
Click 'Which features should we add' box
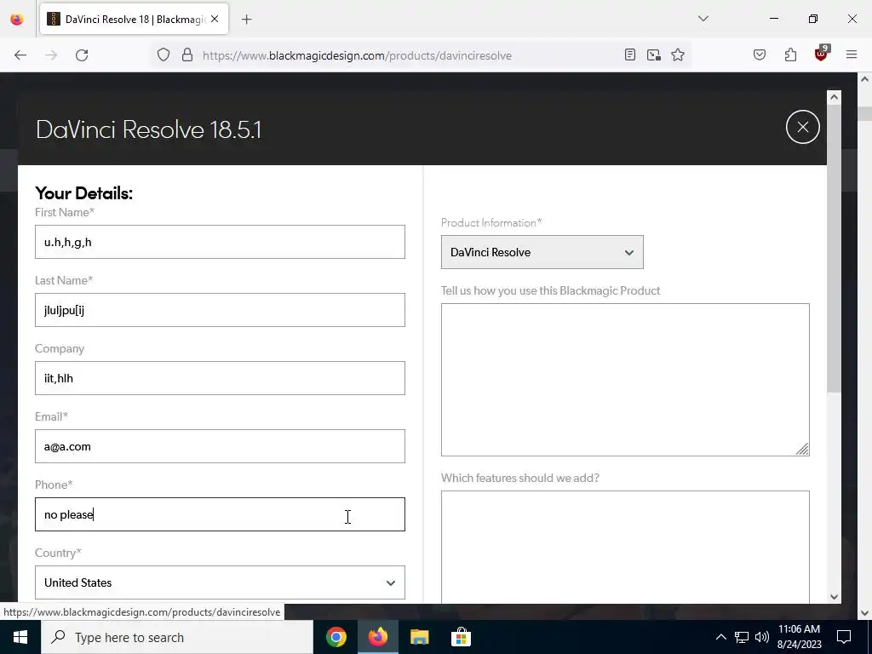tap(625, 548)
